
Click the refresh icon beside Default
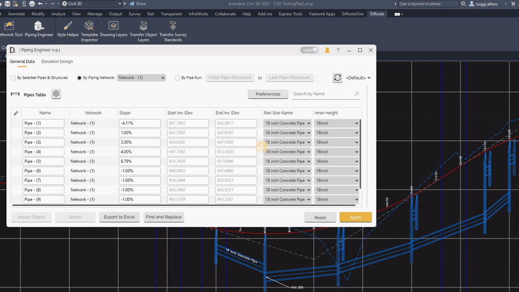click(337, 78)
